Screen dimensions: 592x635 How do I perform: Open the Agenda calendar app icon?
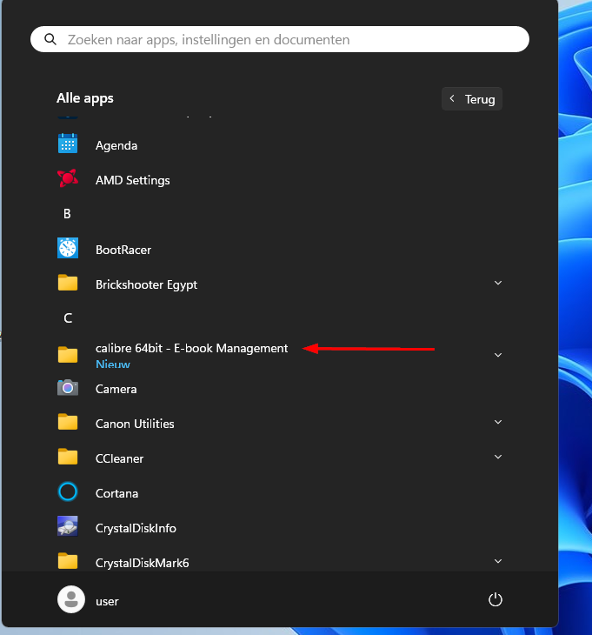pyautogui.click(x=68, y=144)
